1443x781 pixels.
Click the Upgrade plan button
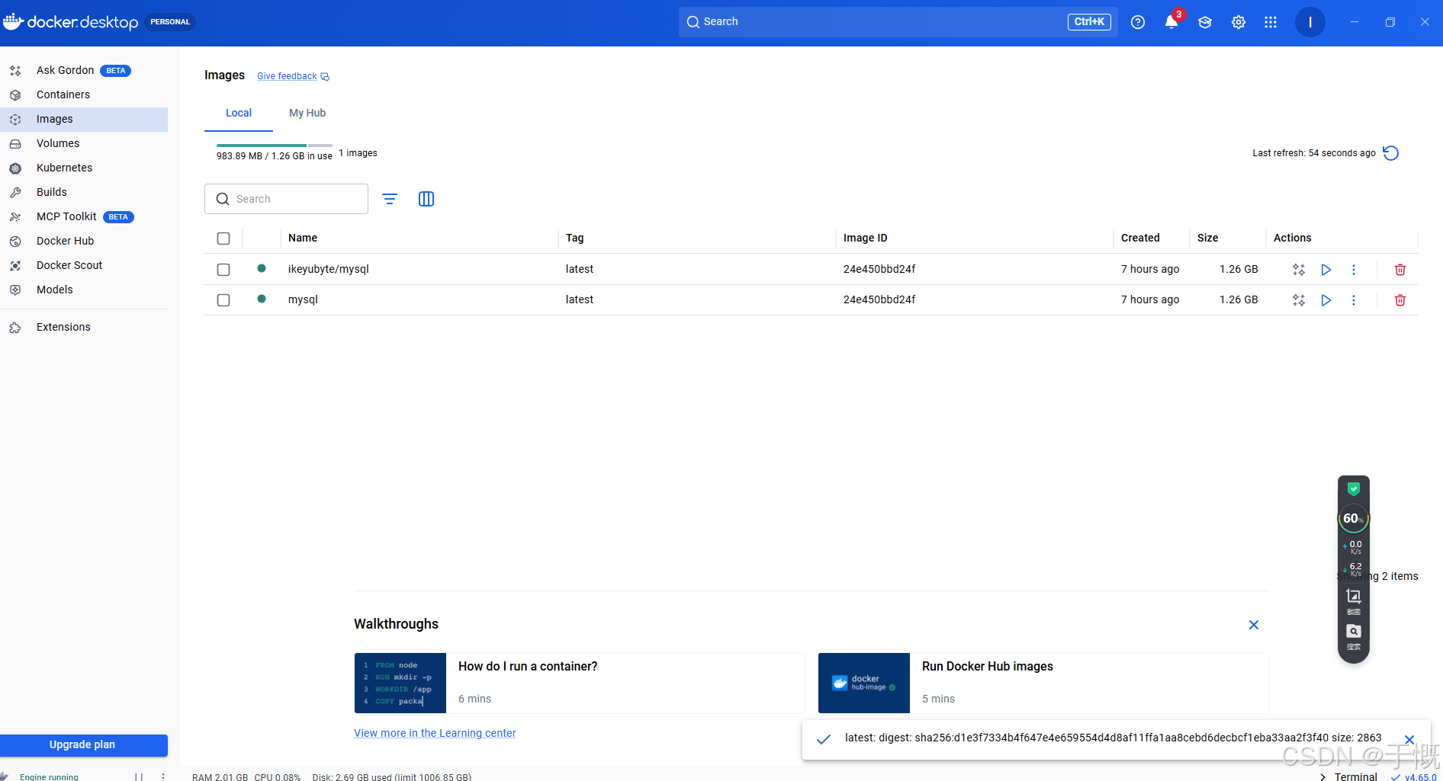coord(84,745)
